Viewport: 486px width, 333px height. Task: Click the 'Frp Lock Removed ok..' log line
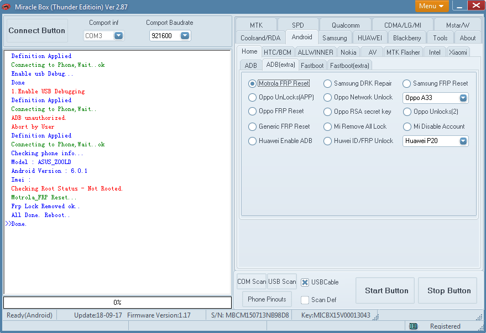45,207
